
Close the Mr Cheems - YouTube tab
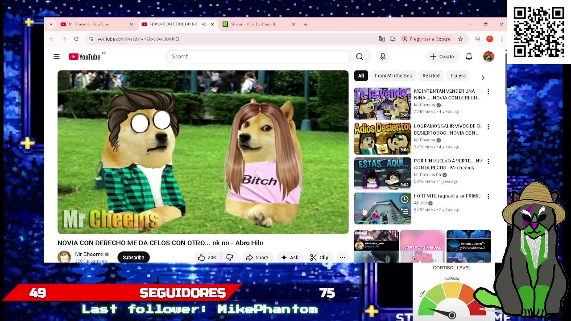[x=131, y=24]
